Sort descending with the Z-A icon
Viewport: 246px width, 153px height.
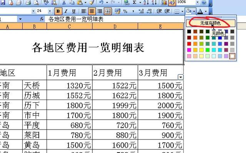coord(154,2)
